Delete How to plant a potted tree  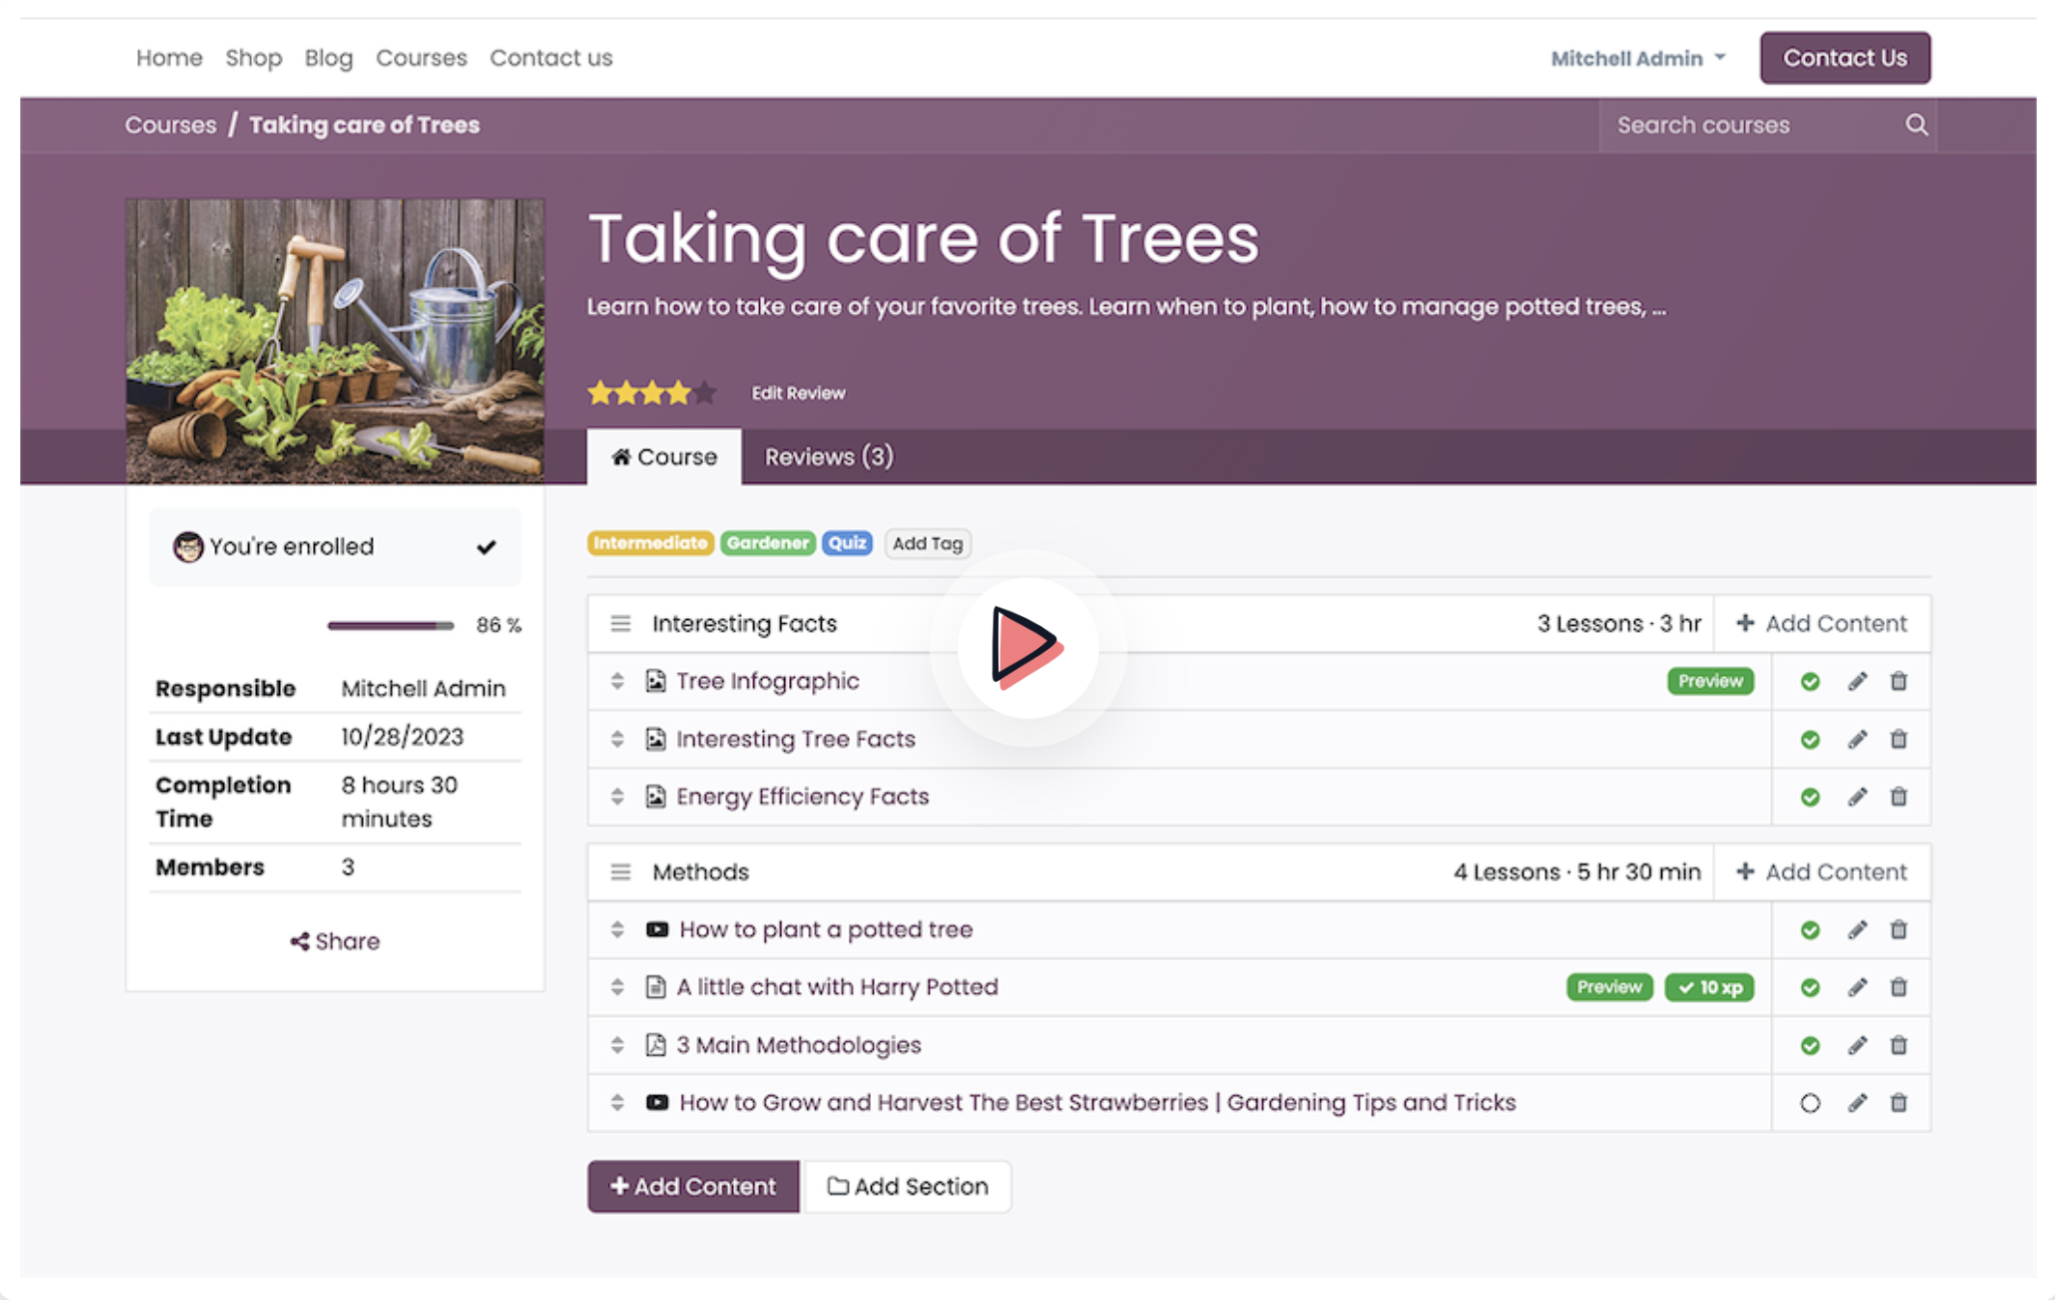click(x=1899, y=930)
